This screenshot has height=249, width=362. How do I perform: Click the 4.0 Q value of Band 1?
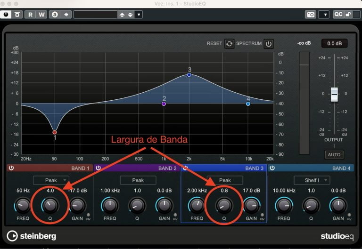click(50, 191)
